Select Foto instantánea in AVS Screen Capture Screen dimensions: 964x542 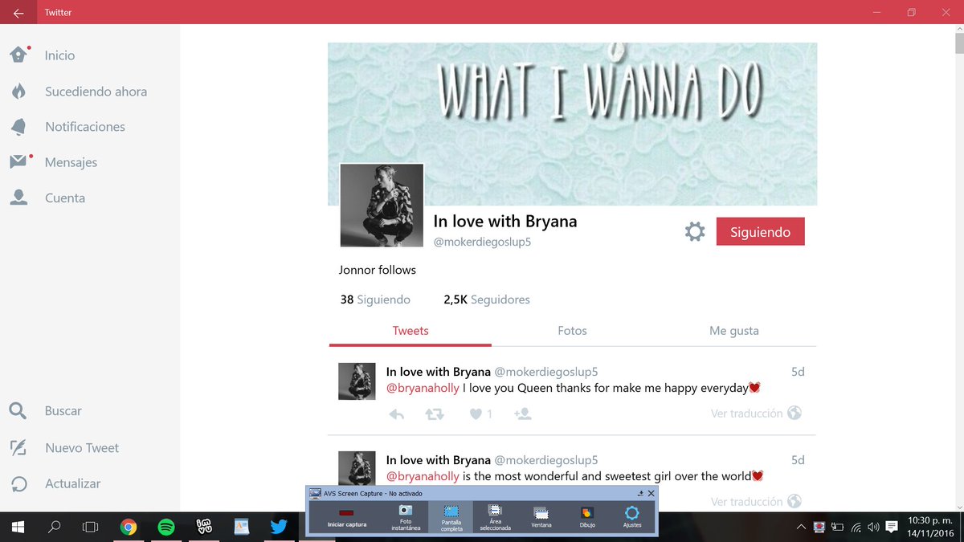click(406, 518)
